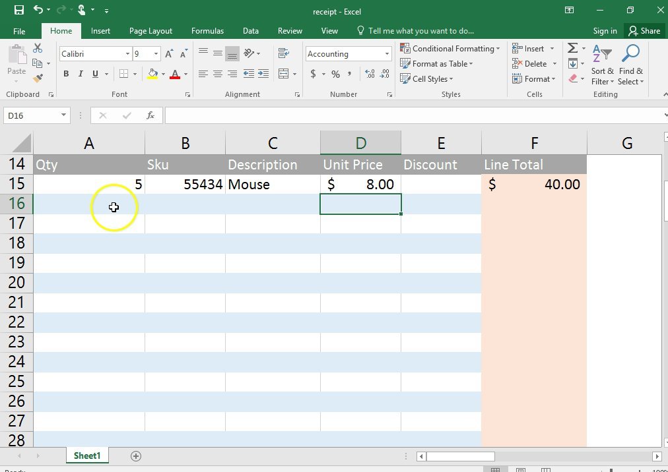The height and width of the screenshot is (472, 668).
Task: Expand the Fill Color options
Action: click(162, 74)
